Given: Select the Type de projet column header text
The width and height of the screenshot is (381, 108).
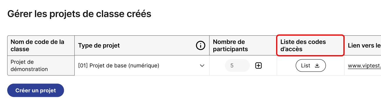Looking at the screenshot, I should 99,46.
